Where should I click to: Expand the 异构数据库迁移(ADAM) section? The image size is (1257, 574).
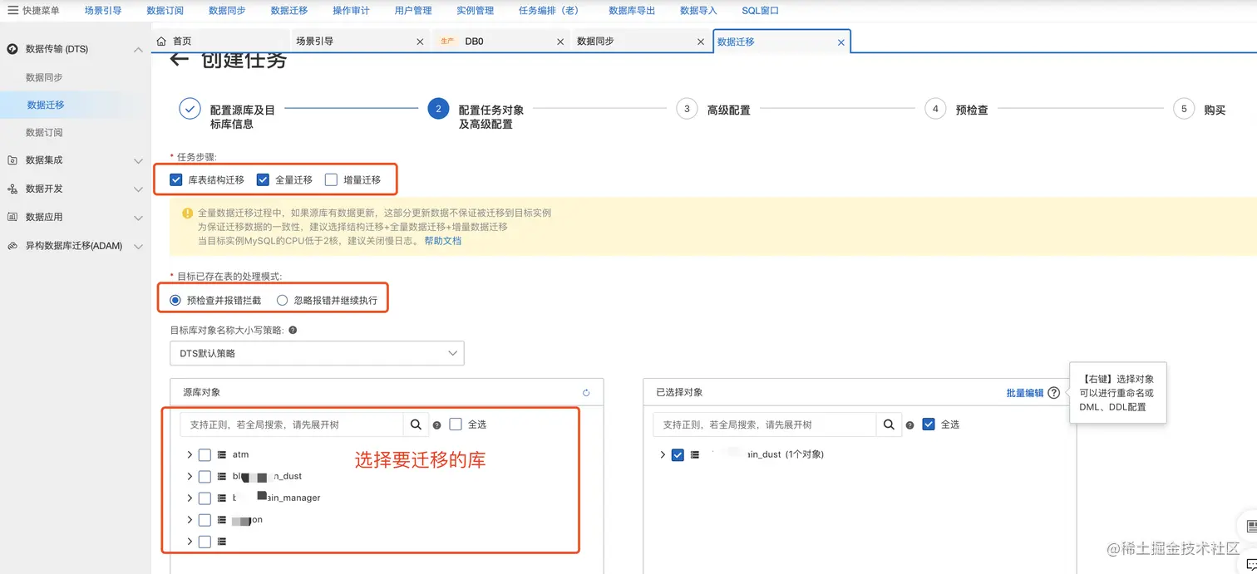point(138,246)
